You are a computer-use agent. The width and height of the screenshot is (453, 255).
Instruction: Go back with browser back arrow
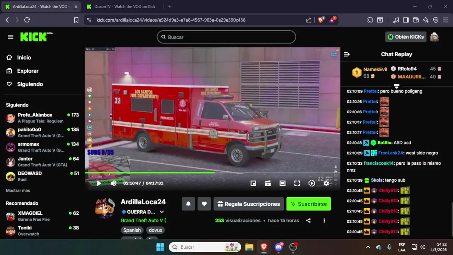[7, 20]
